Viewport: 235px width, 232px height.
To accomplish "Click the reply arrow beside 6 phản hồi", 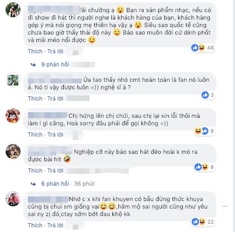I will 33,184.
